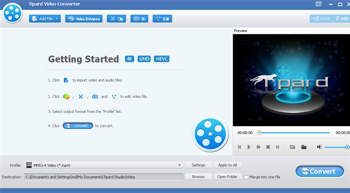Image resolution: width=350 pixels, height=193 pixels.
Task: Enable Merge into one file checkbox
Action: click(x=247, y=177)
